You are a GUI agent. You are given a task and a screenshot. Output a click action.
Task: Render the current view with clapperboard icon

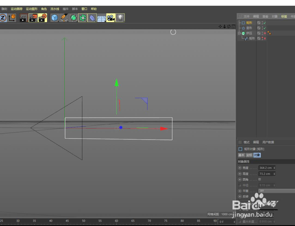[x=23, y=18]
